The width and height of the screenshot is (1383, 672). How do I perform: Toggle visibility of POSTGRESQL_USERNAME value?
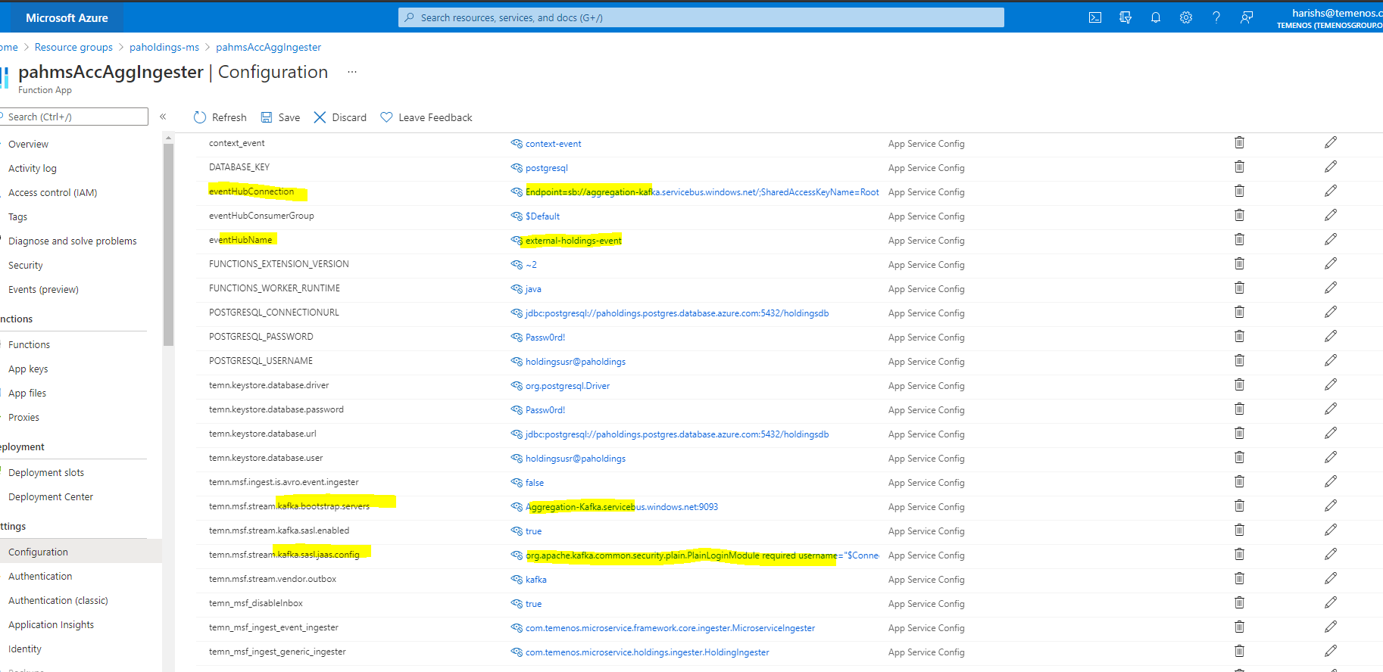point(517,362)
